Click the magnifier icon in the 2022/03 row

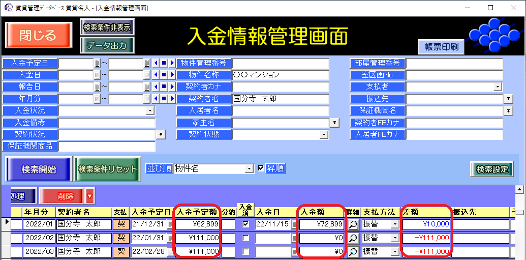click(x=353, y=251)
